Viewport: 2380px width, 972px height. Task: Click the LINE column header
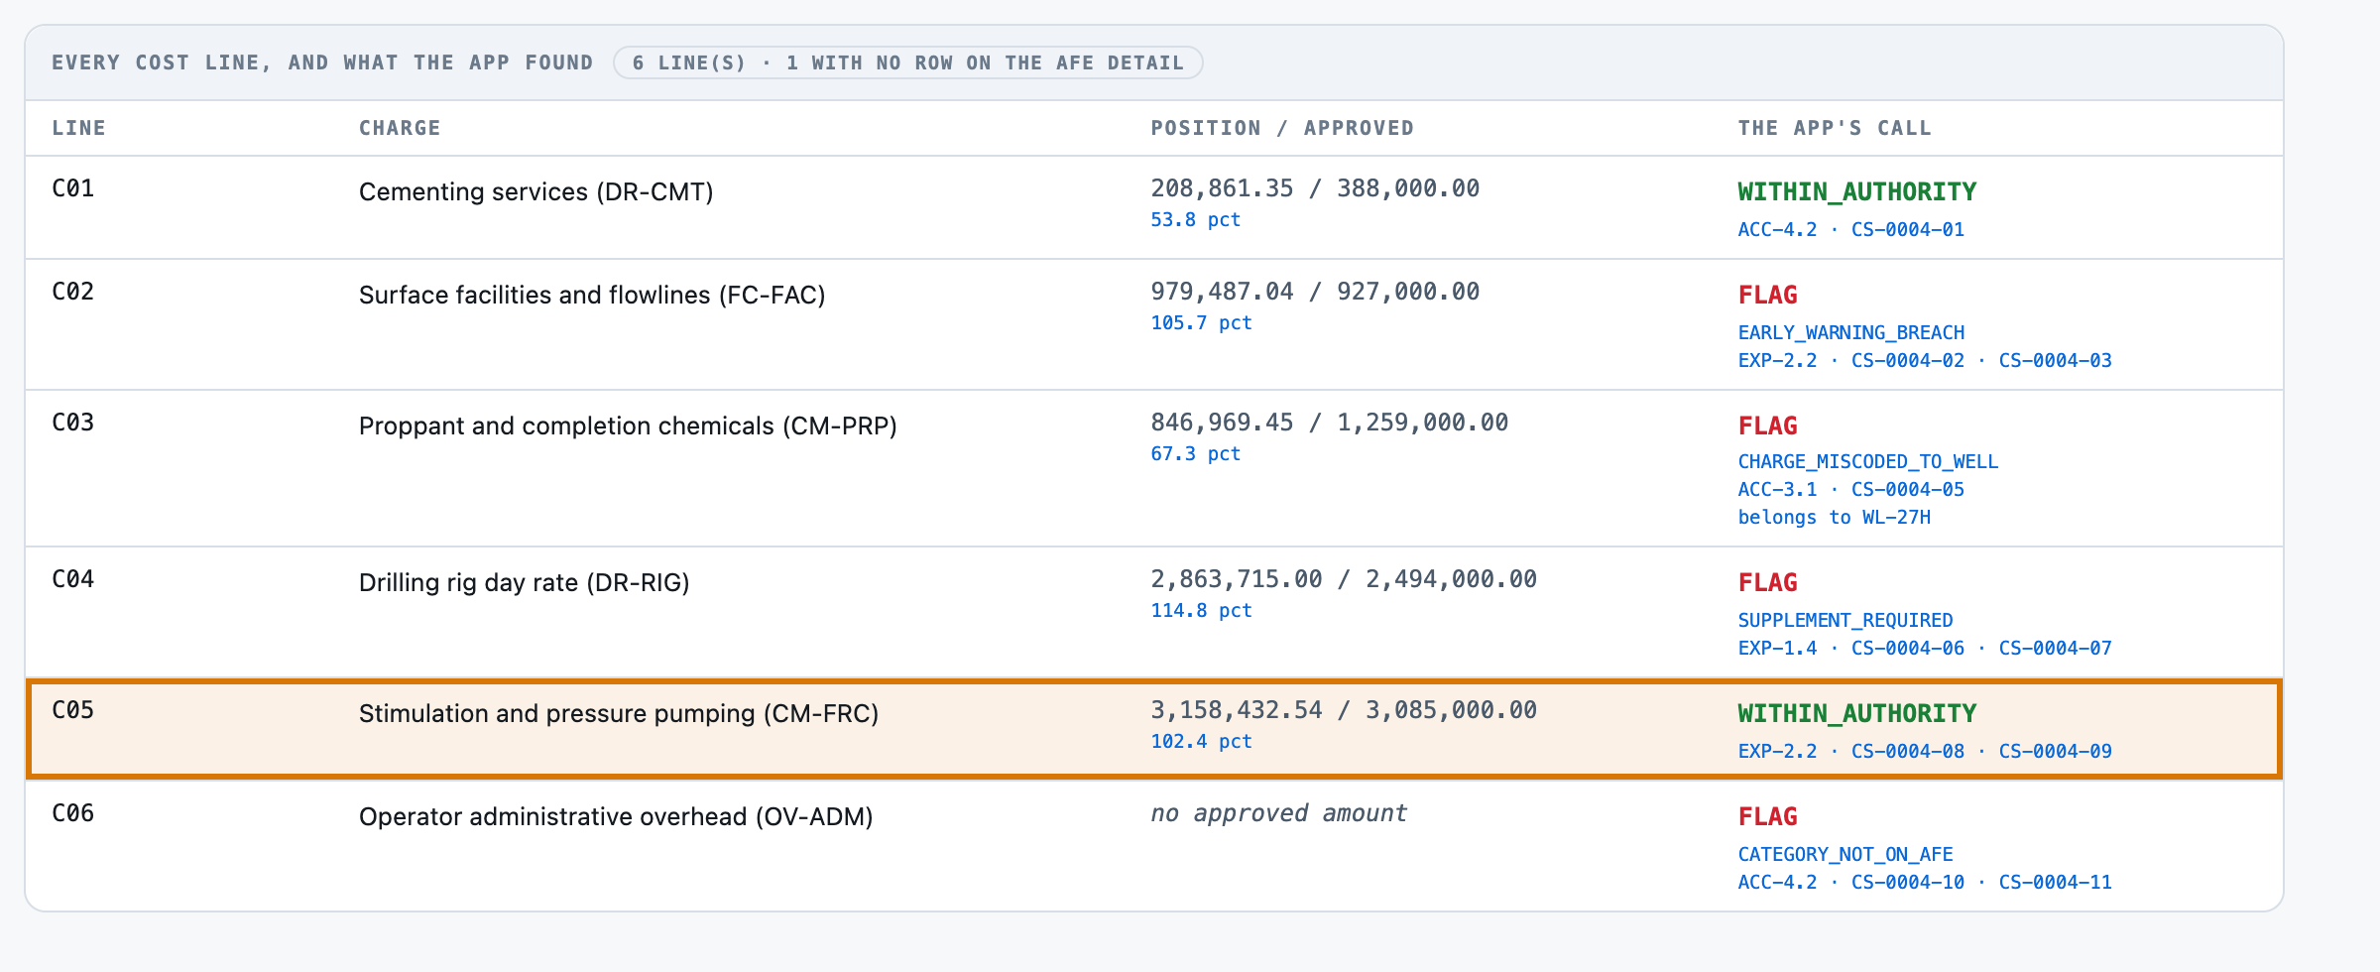[x=78, y=128]
